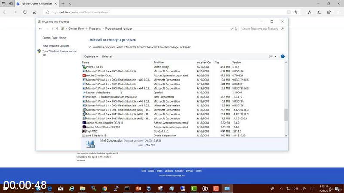Change view layout icon in toolbar
344x193 pixels.
270,57
